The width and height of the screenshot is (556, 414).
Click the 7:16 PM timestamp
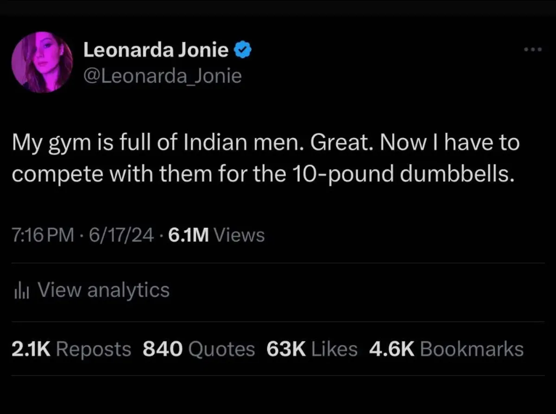point(42,236)
